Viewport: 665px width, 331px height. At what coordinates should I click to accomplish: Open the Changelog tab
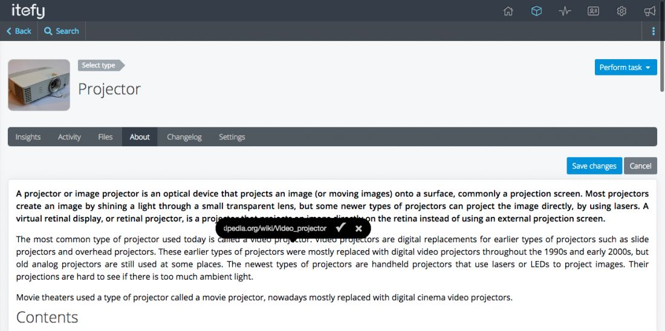point(184,137)
